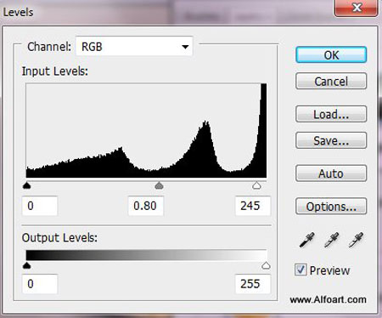Click the output levels gradient bar
382x318 pixels.
tap(146, 255)
